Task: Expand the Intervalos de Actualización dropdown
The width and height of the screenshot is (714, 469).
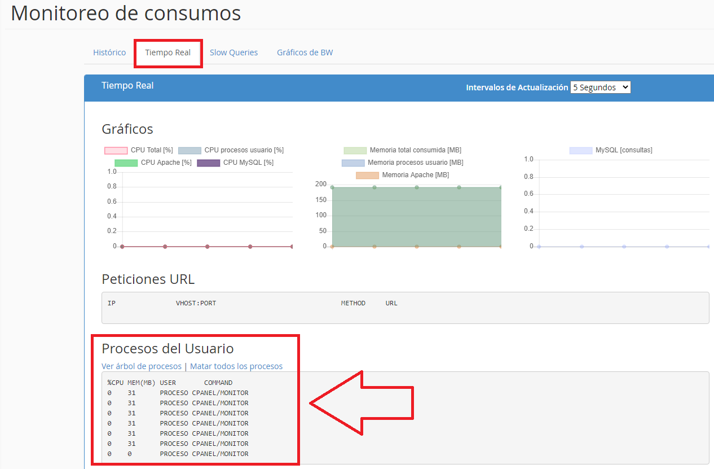Action: pyautogui.click(x=600, y=87)
